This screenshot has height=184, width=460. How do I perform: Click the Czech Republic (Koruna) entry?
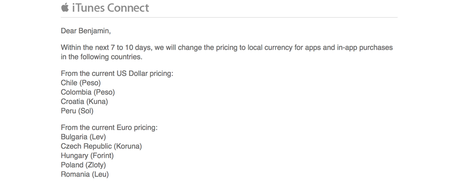point(101,146)
